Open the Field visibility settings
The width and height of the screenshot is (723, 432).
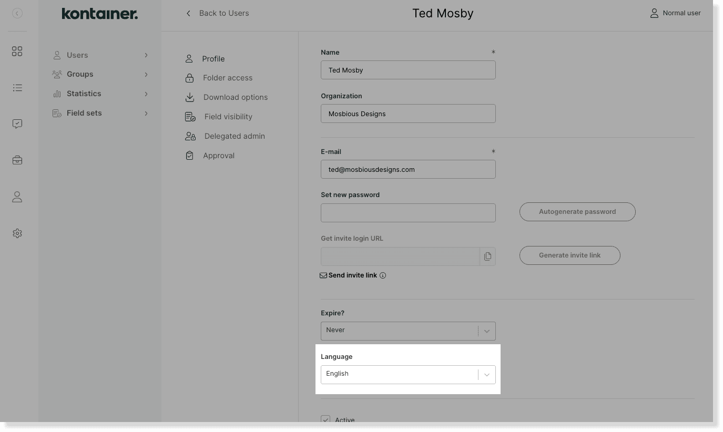190,116
